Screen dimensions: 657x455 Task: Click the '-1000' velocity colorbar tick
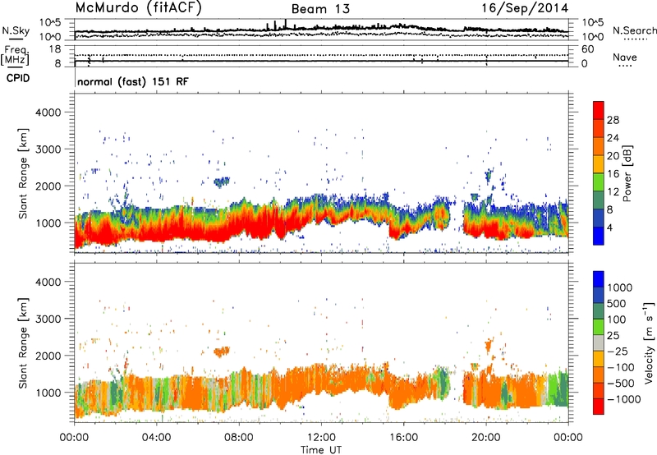tap(624, 399)
